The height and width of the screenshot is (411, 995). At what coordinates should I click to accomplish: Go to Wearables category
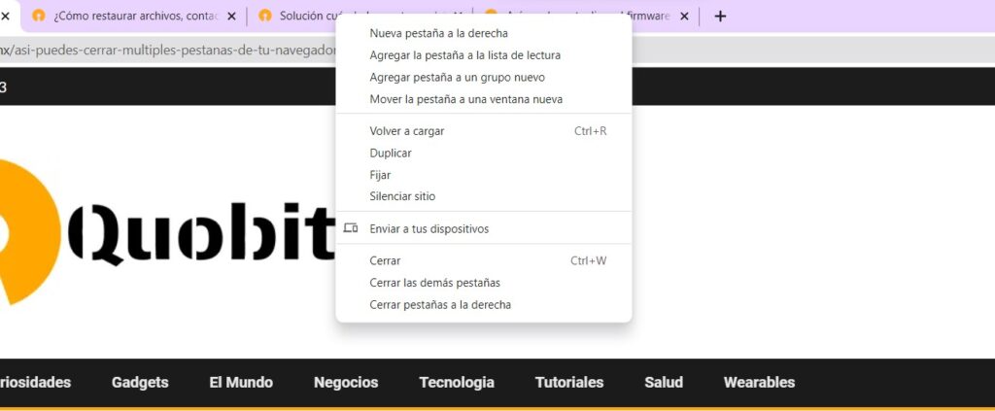click(759, 383)
